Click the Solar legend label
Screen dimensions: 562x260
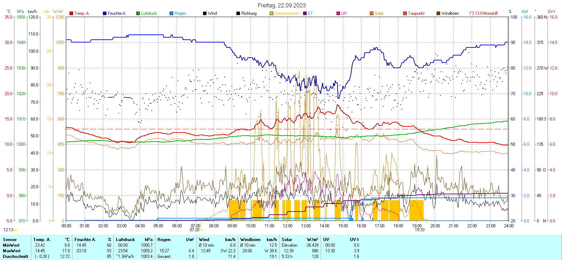379,13
